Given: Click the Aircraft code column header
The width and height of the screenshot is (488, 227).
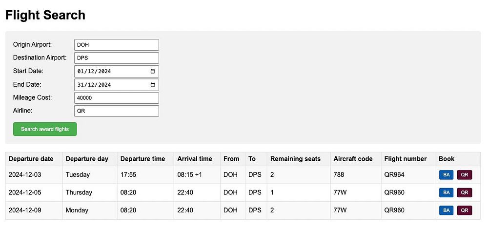Looking at the screenshot, I should [353, 159].
